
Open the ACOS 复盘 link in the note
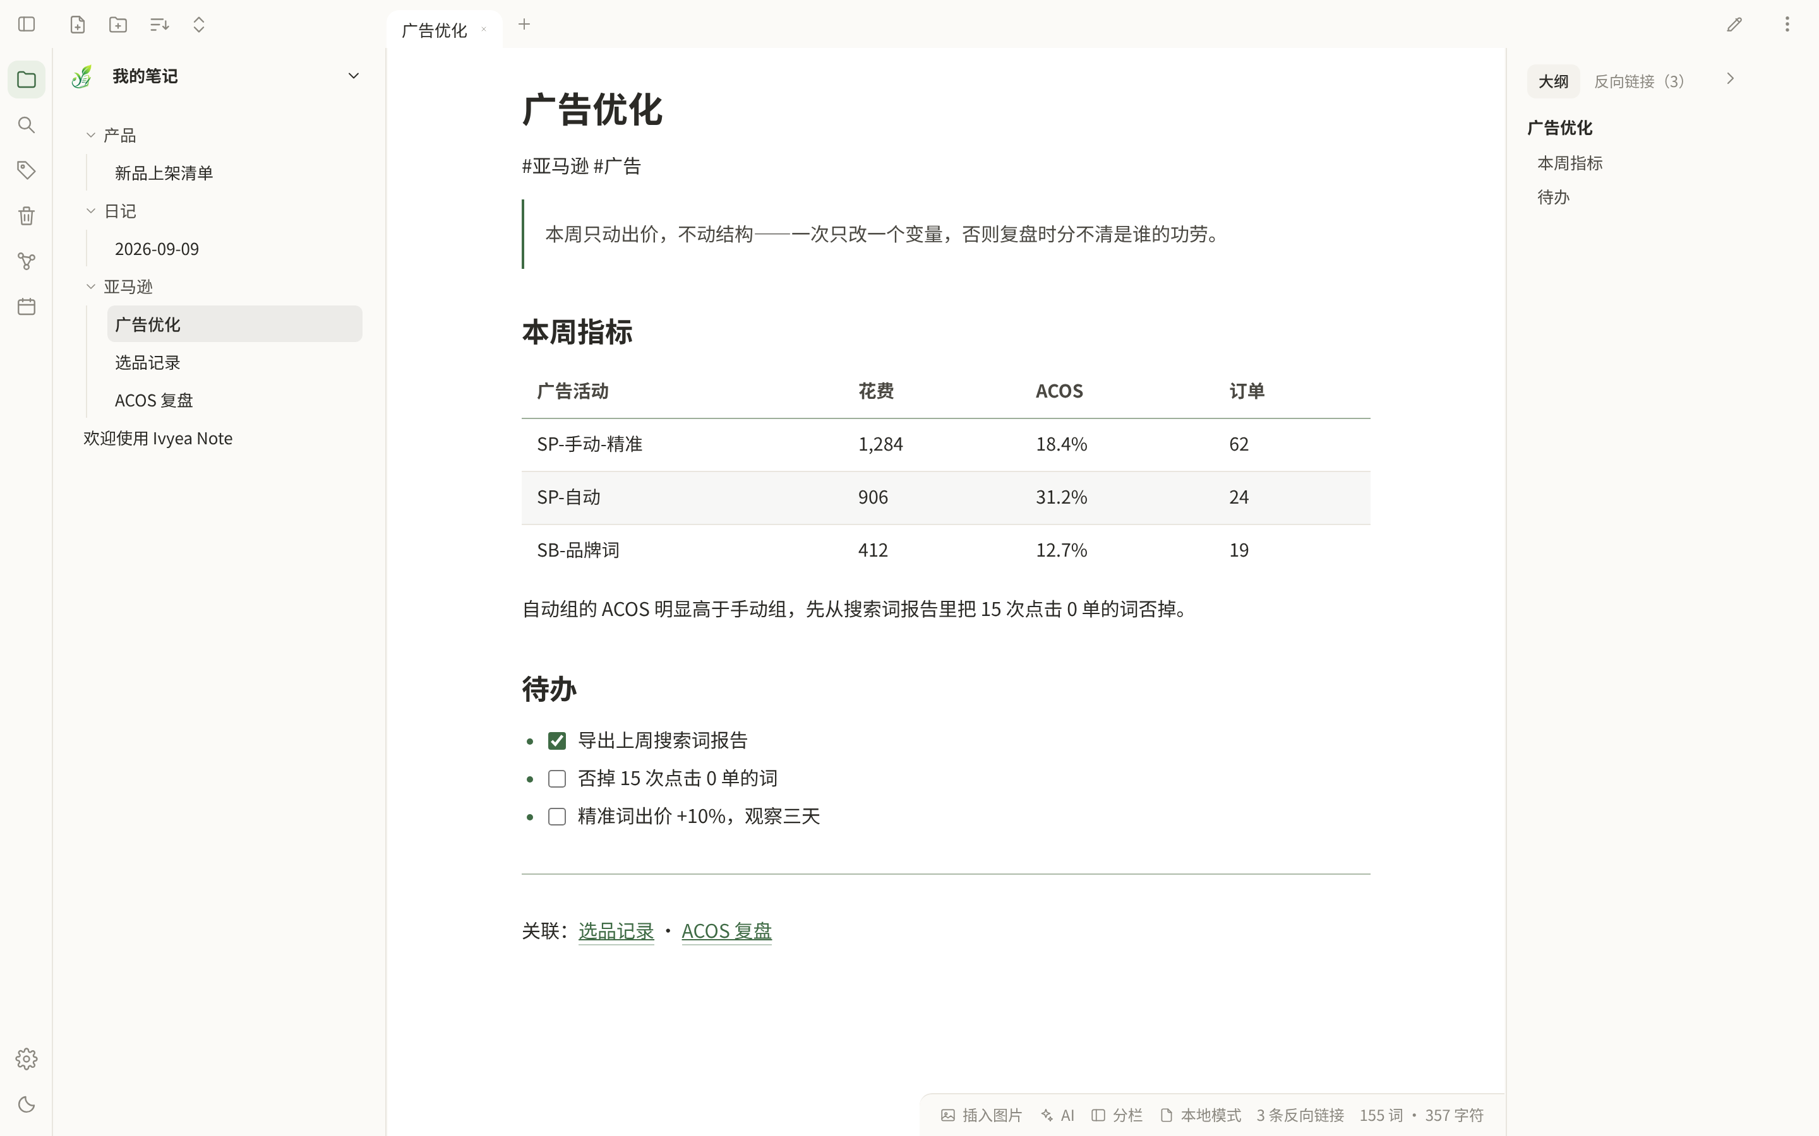click(727, 931)
